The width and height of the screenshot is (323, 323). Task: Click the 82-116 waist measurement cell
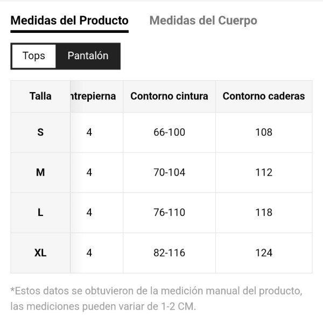[169, 253]
